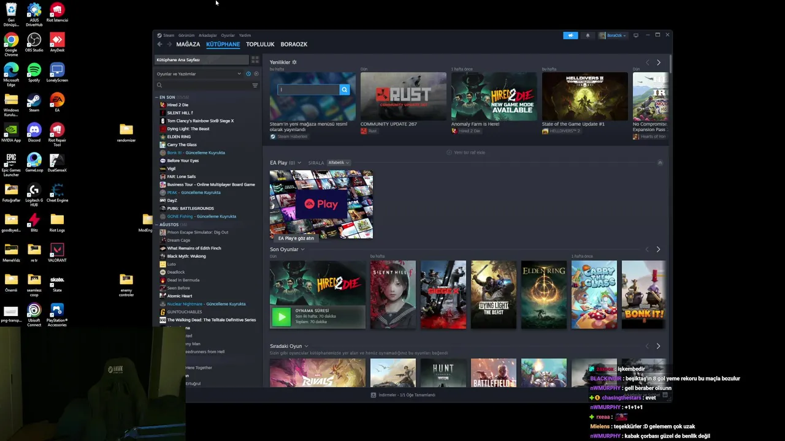Open the Arkadaşlar menu
The height and width of the screenshot is (441, 785).
coord(208,36)
